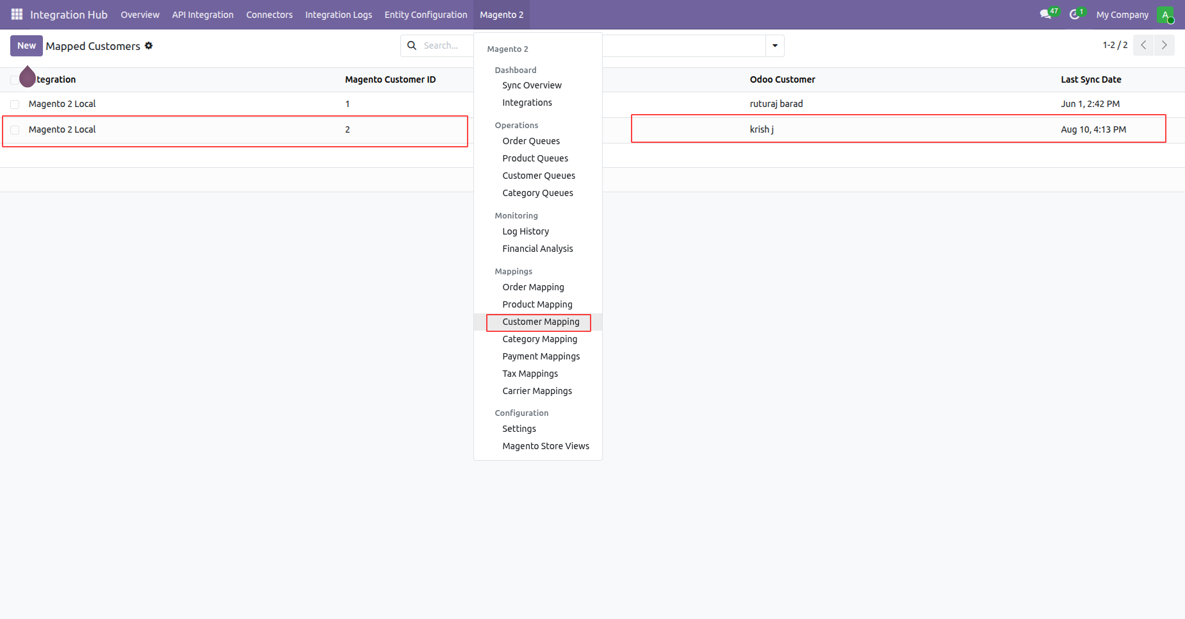
Task: Open Order Queues
Action: [538, 141]
